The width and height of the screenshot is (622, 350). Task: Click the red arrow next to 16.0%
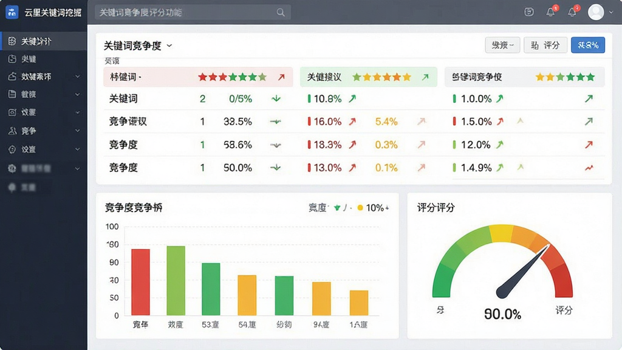pyautogui.click(x=352, y=122)
